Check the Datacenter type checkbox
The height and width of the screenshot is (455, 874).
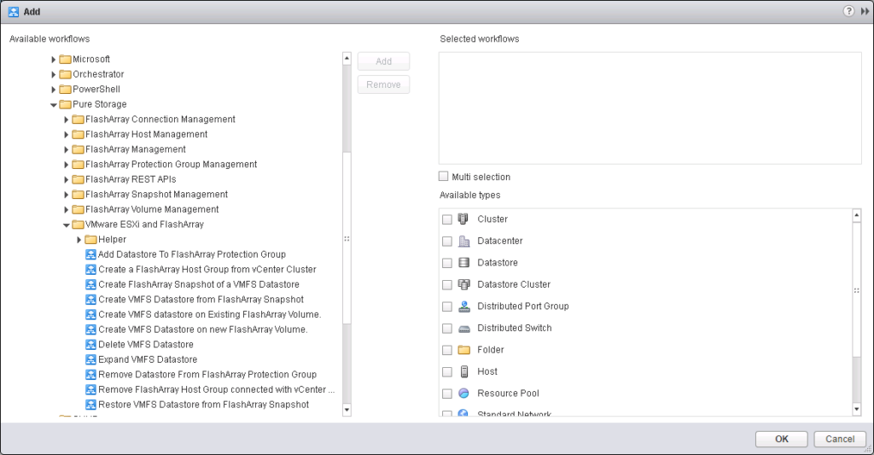click(x=447, y=241)
